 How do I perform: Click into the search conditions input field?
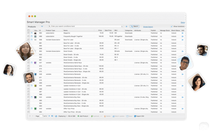pyautogui.click(x=86, y=27)
